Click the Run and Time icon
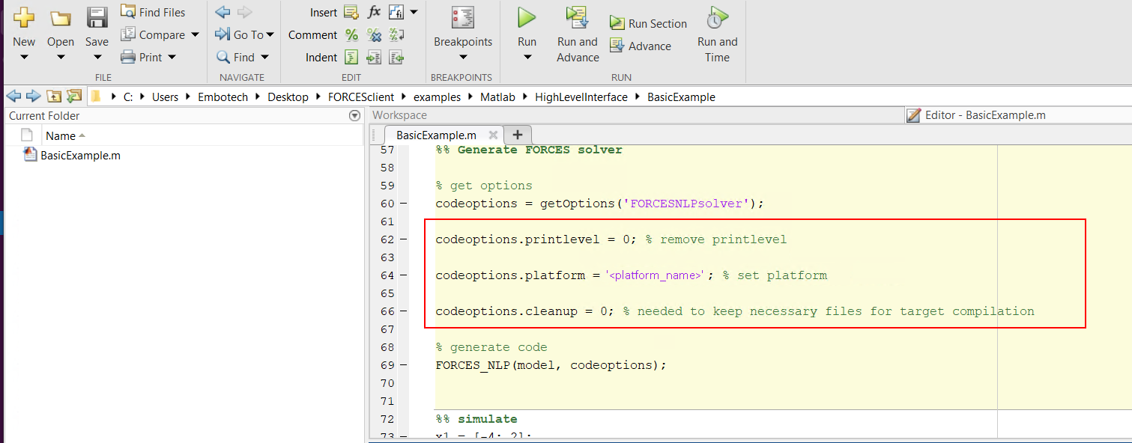Image resolution: width=1132 pixels, height=443 pixels. [x=717, y=18]
